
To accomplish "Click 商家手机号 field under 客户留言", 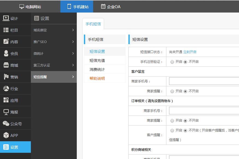I will coord(204,81).
